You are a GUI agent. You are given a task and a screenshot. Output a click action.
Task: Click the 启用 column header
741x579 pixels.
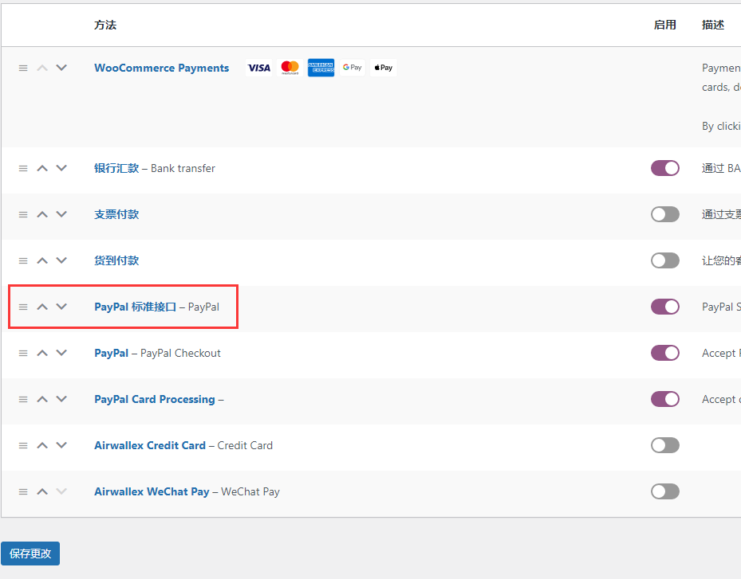[x=665, y=25]
